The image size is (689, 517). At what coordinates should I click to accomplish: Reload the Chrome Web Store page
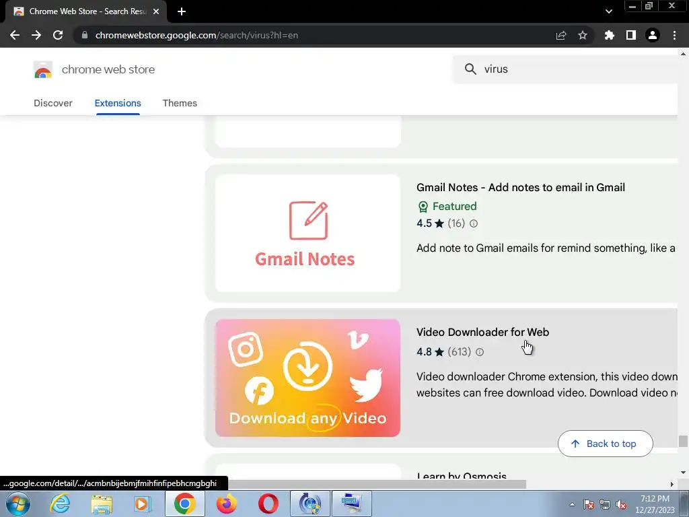(x=58, y=35)
